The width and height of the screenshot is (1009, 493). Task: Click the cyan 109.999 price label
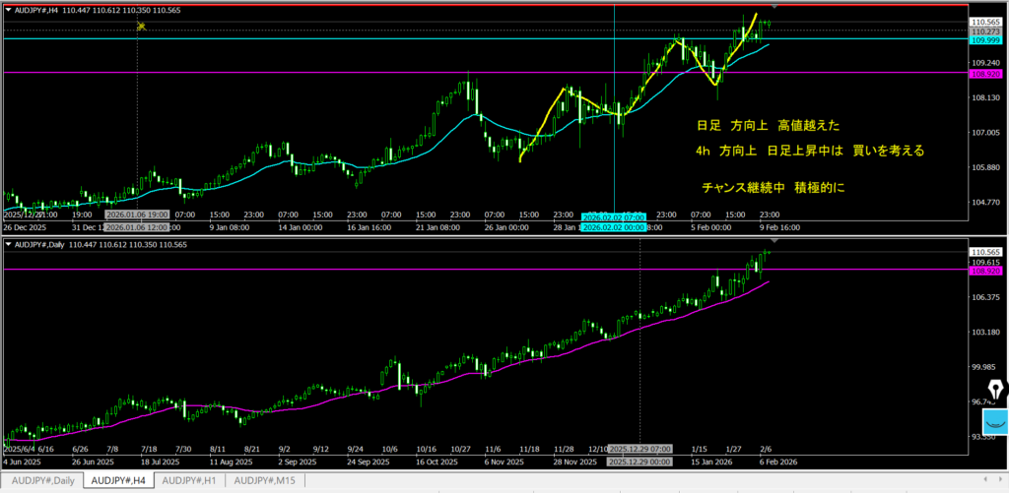[985, 40]
